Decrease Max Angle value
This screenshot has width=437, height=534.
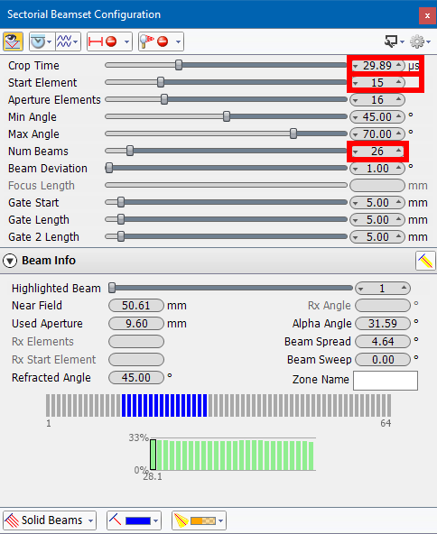tap(356, 134)
